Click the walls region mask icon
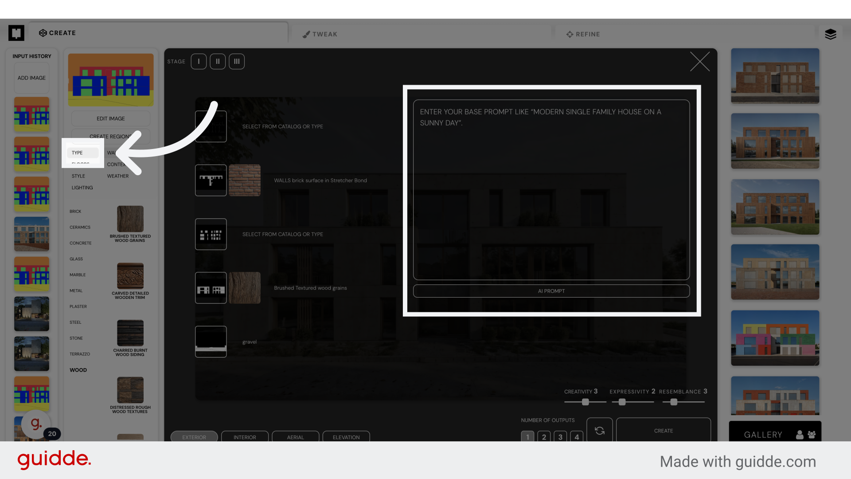851x479 pixels. coord(211,180)
